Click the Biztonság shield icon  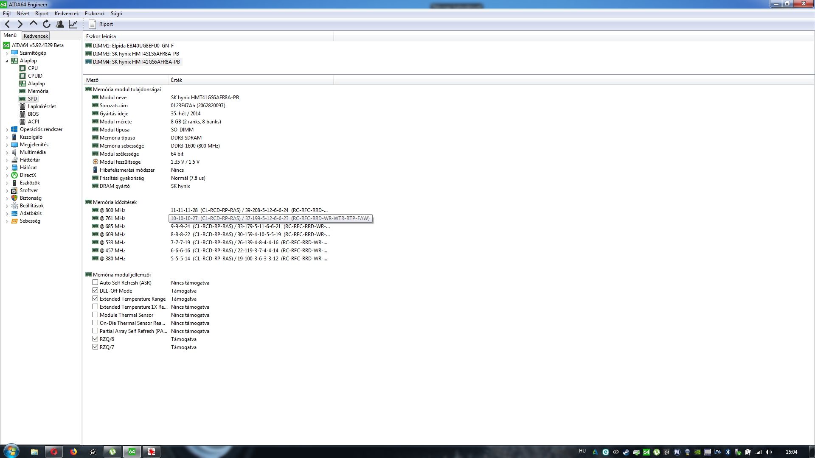point(14,198)
